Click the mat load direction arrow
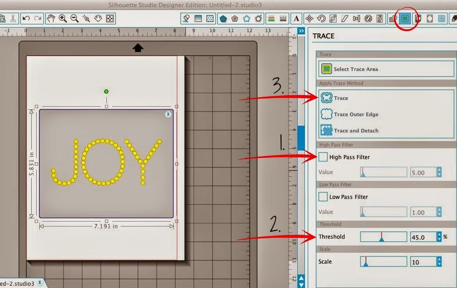Viewport: 457px width, 288px height. 138,48
